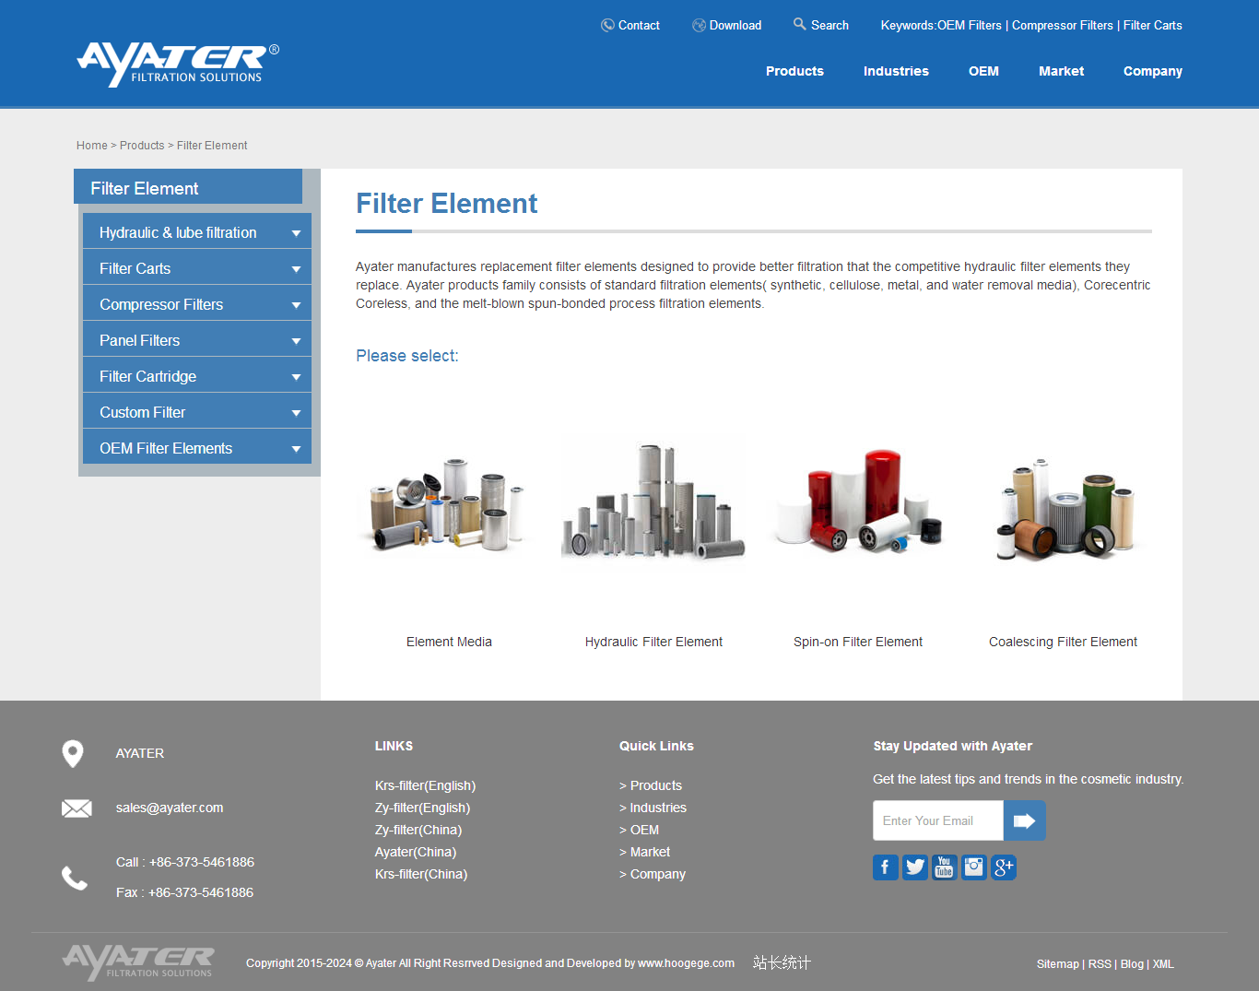This screenshot has height=991, width=1259.
Task: Click the location pin icon in footer
Action: (x=73, y=754)
